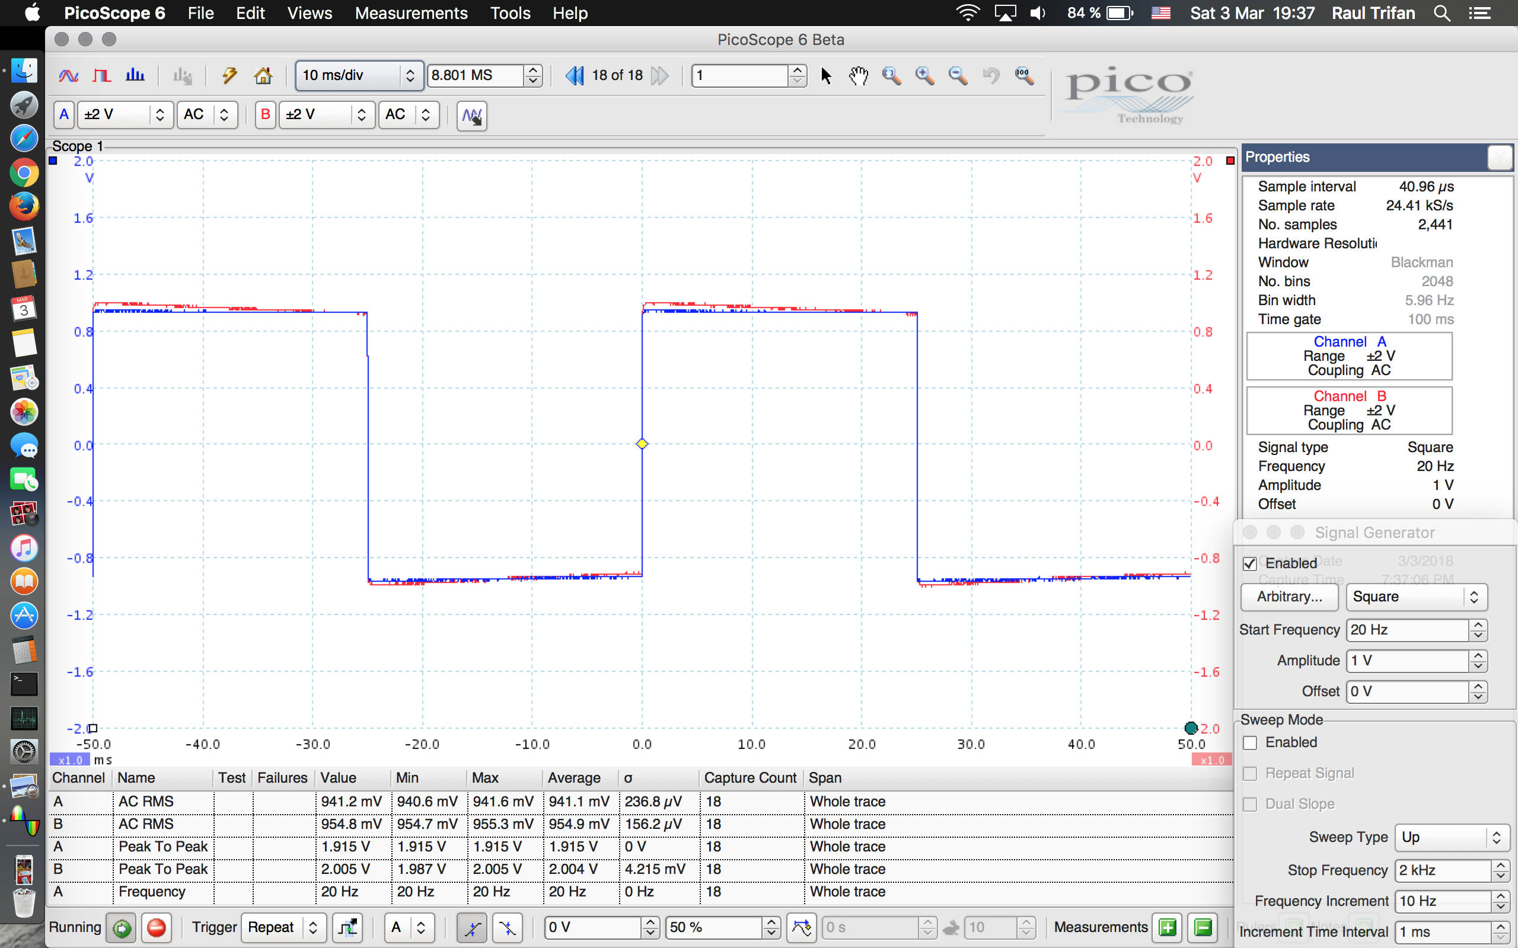Select the hand pan tool
The image size is (1518, 948).
(858, 76)
